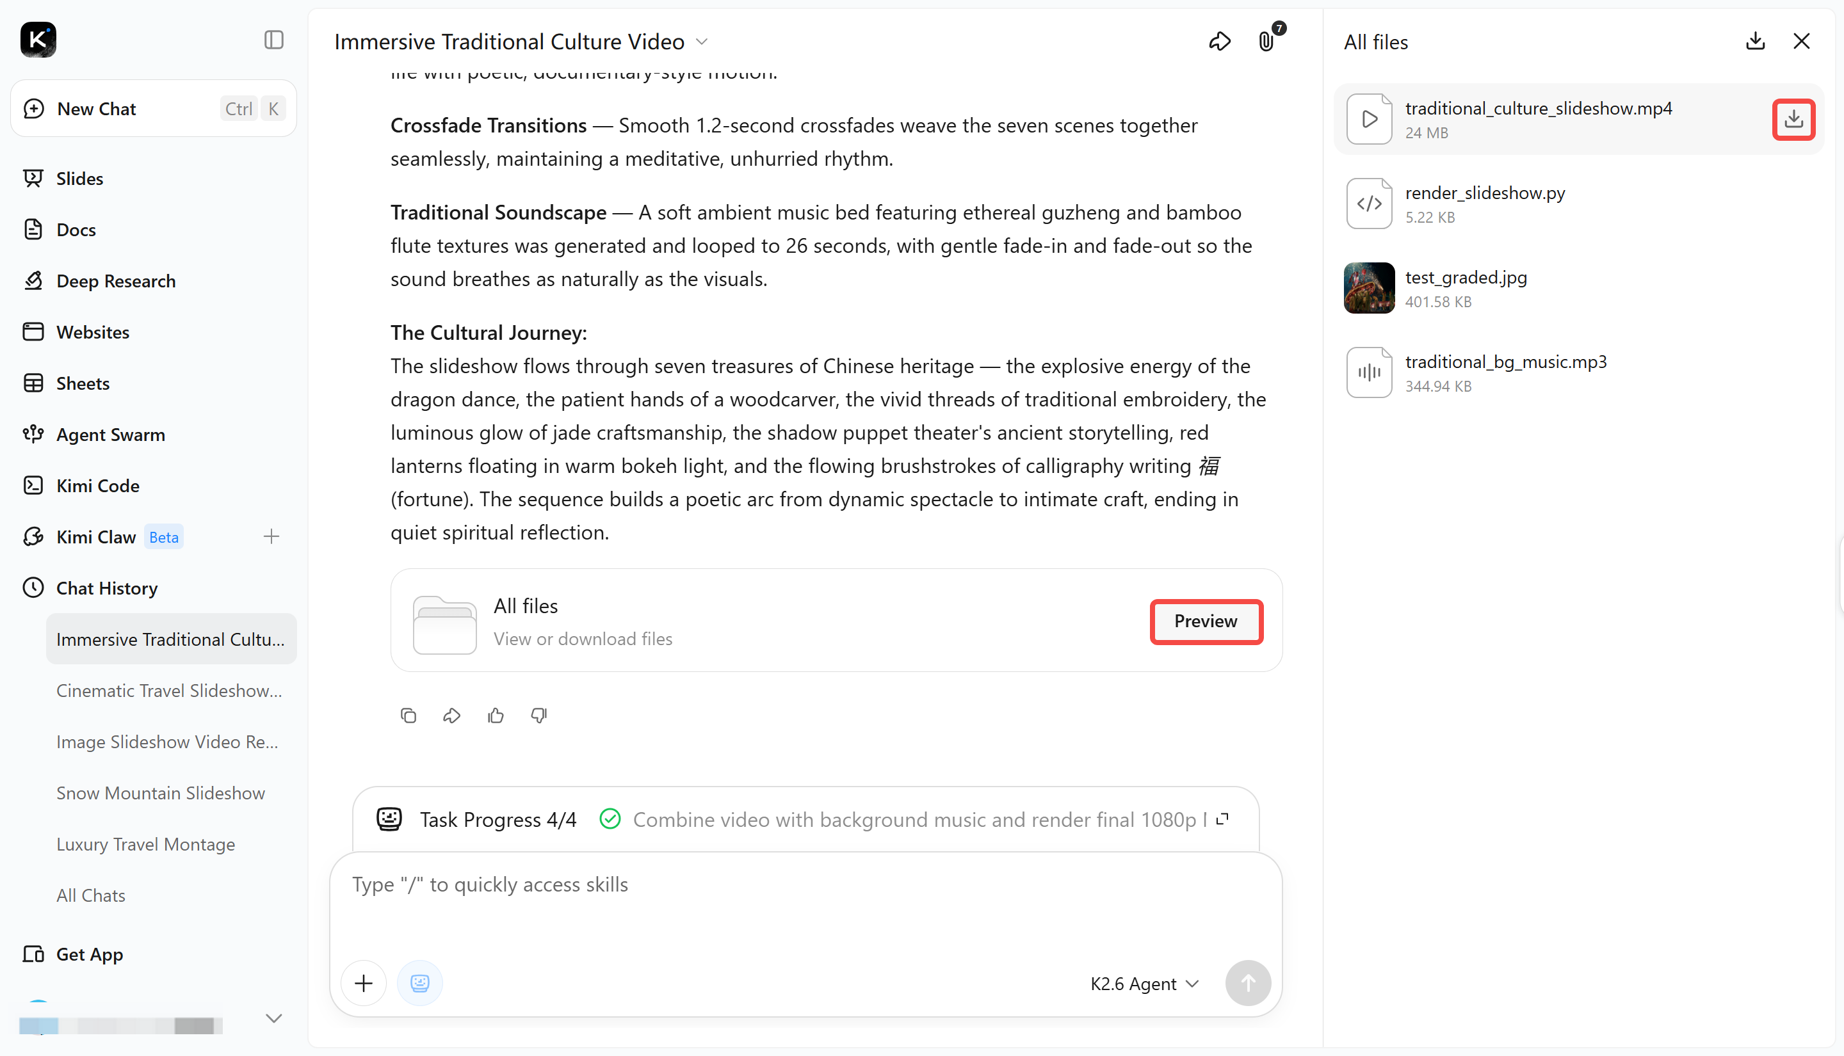Click the Preview button
The width and height of the screenshot is (1844, 1056).
click(x=1206, y=621)
